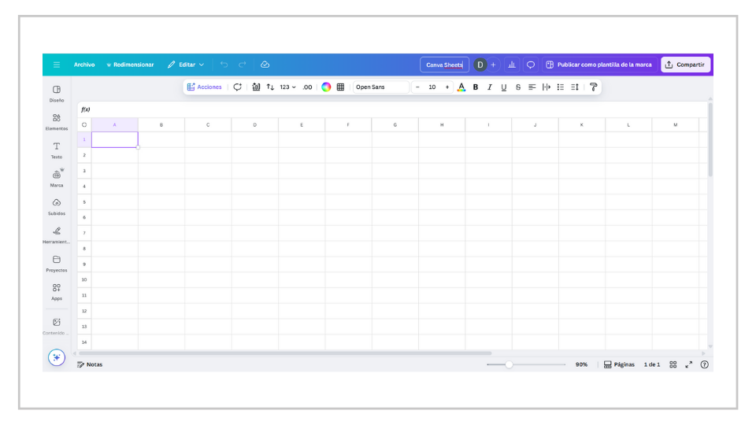756x425 pixels.
Task: Click the copy style paint roller
Action: point(594,87)
